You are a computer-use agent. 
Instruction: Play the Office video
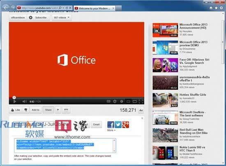point(14,101)
